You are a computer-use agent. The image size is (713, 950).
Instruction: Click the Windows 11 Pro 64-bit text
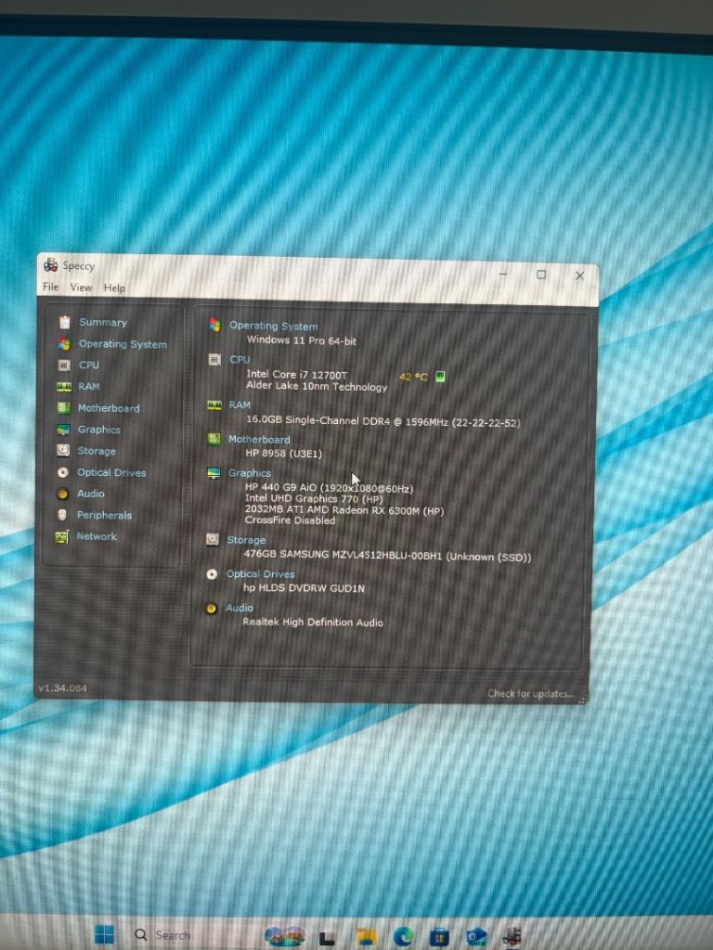tap(302, 340)
